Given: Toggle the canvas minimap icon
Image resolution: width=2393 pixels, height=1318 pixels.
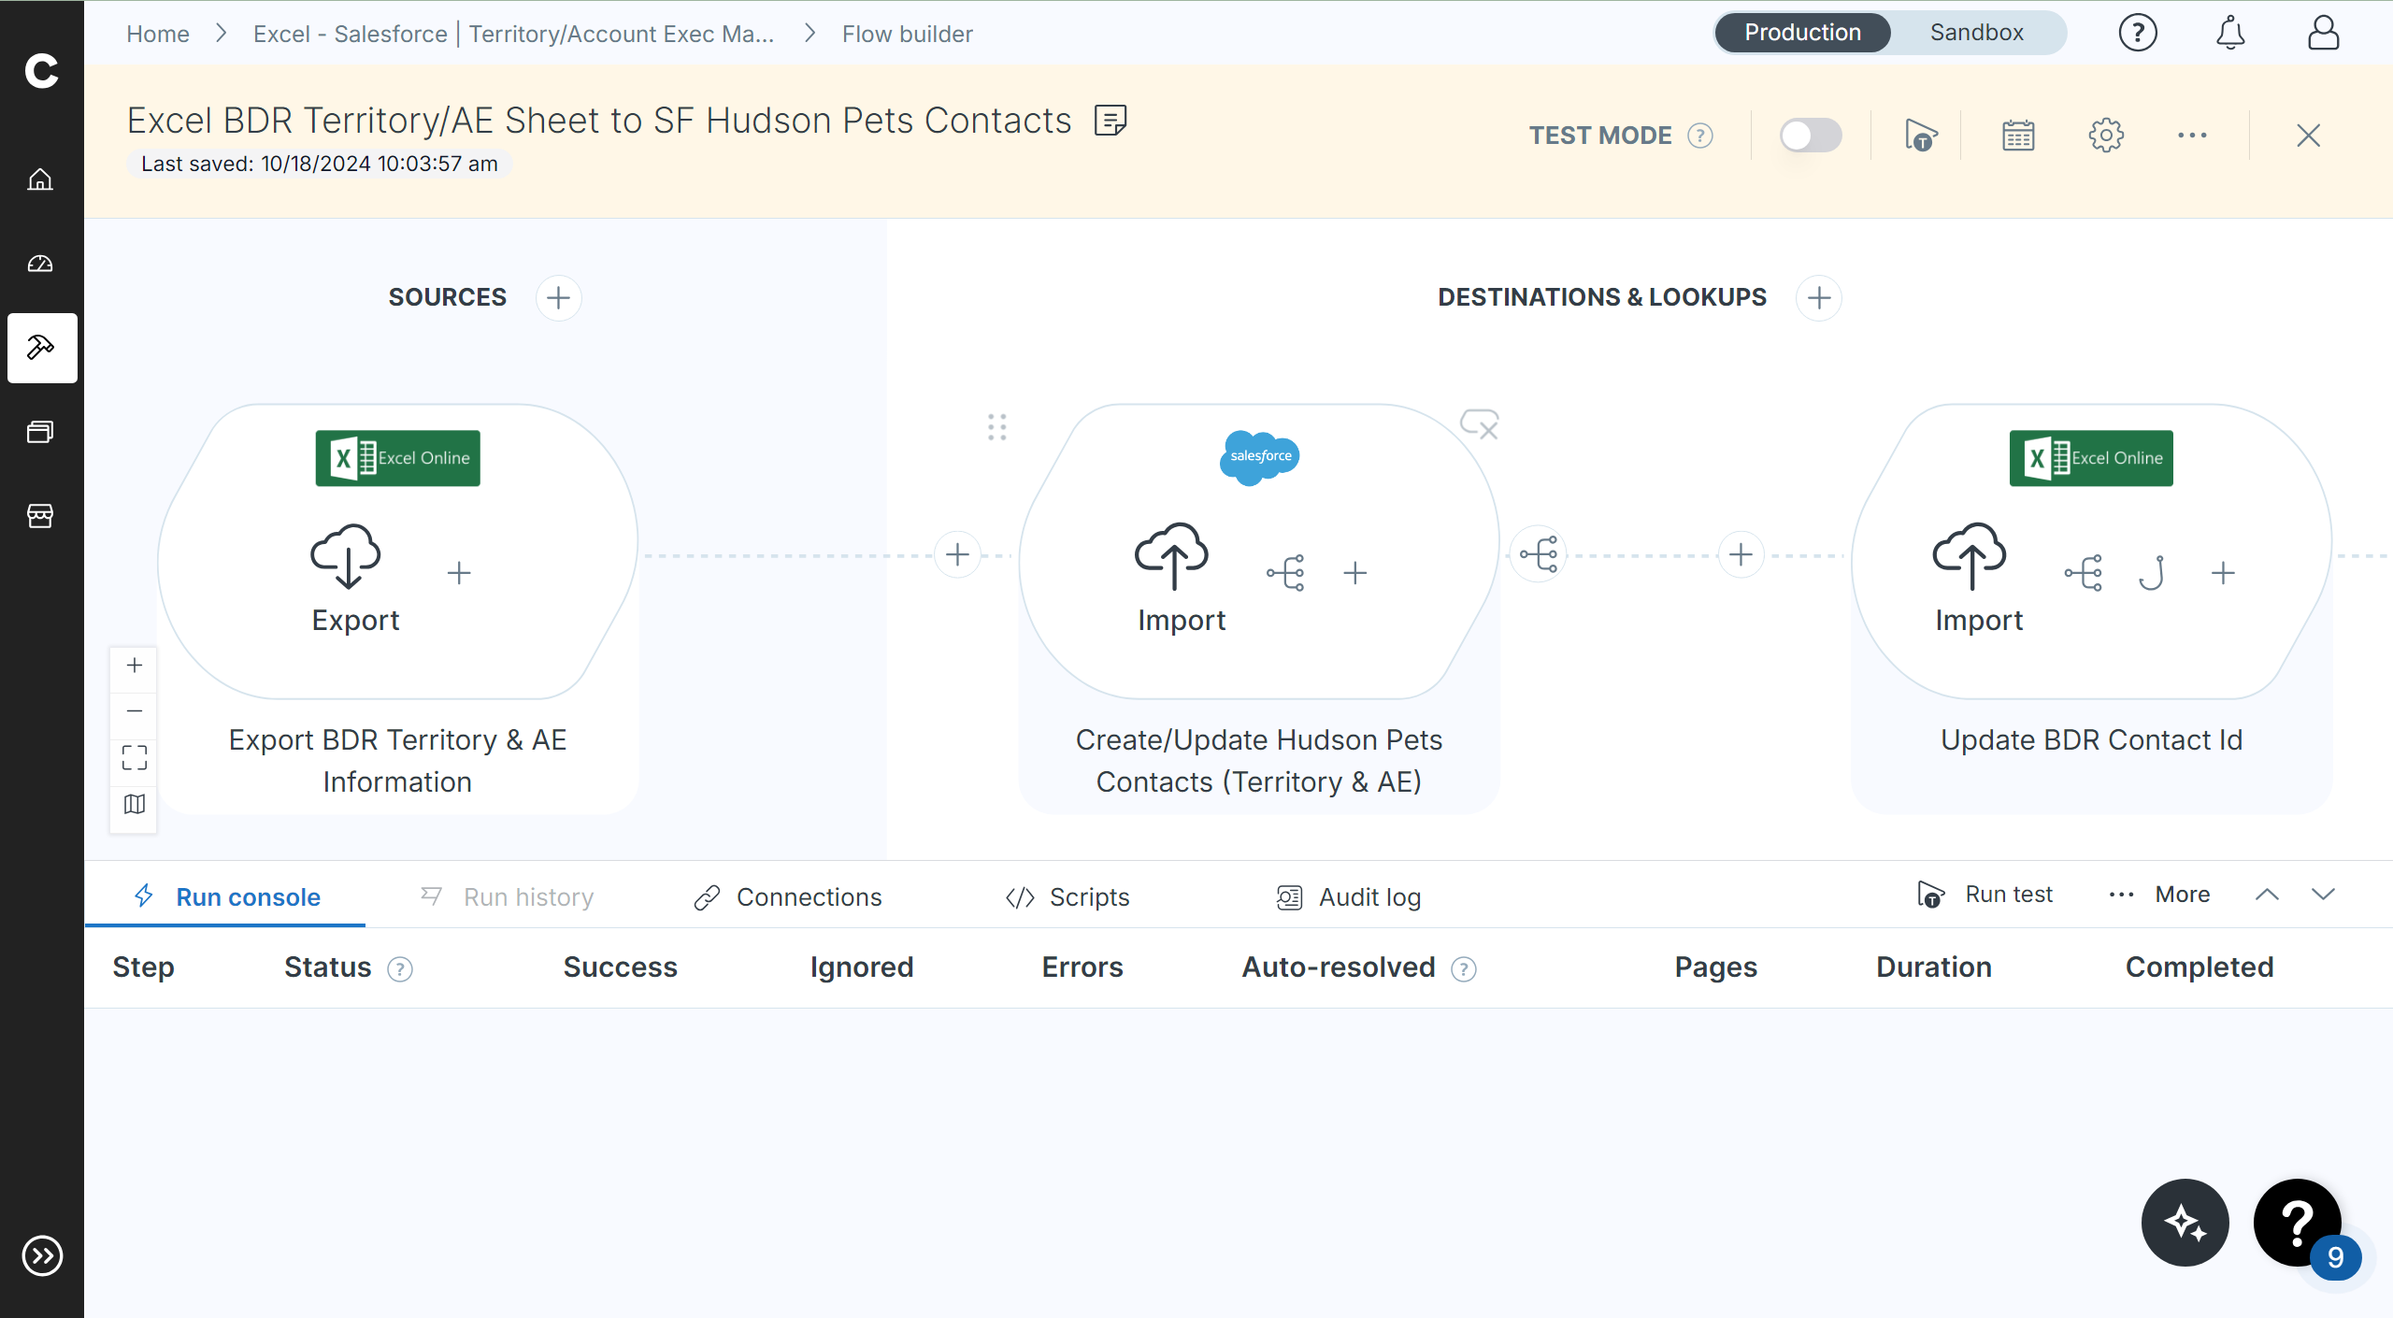Looking at the screenshot, I should tap(135, 804).
